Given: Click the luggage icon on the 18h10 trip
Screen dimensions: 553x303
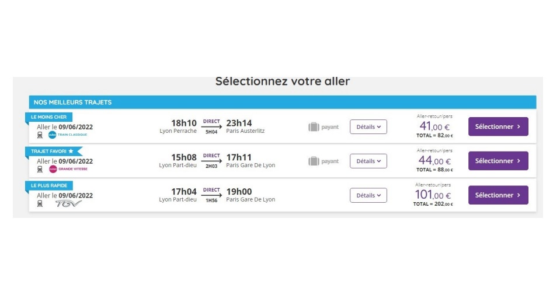Looking at the screenshot, I should point(314,127).
